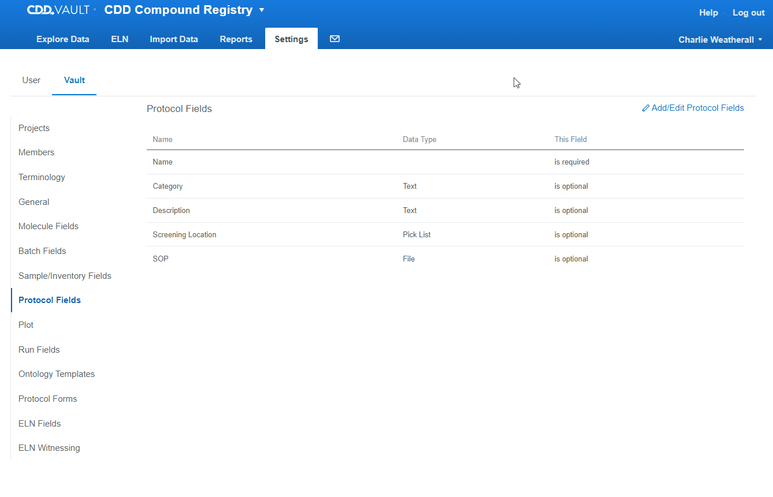This screenshot has height=497, width=773.
Task: Open Members in the sidebar
Action: point(36,152)
